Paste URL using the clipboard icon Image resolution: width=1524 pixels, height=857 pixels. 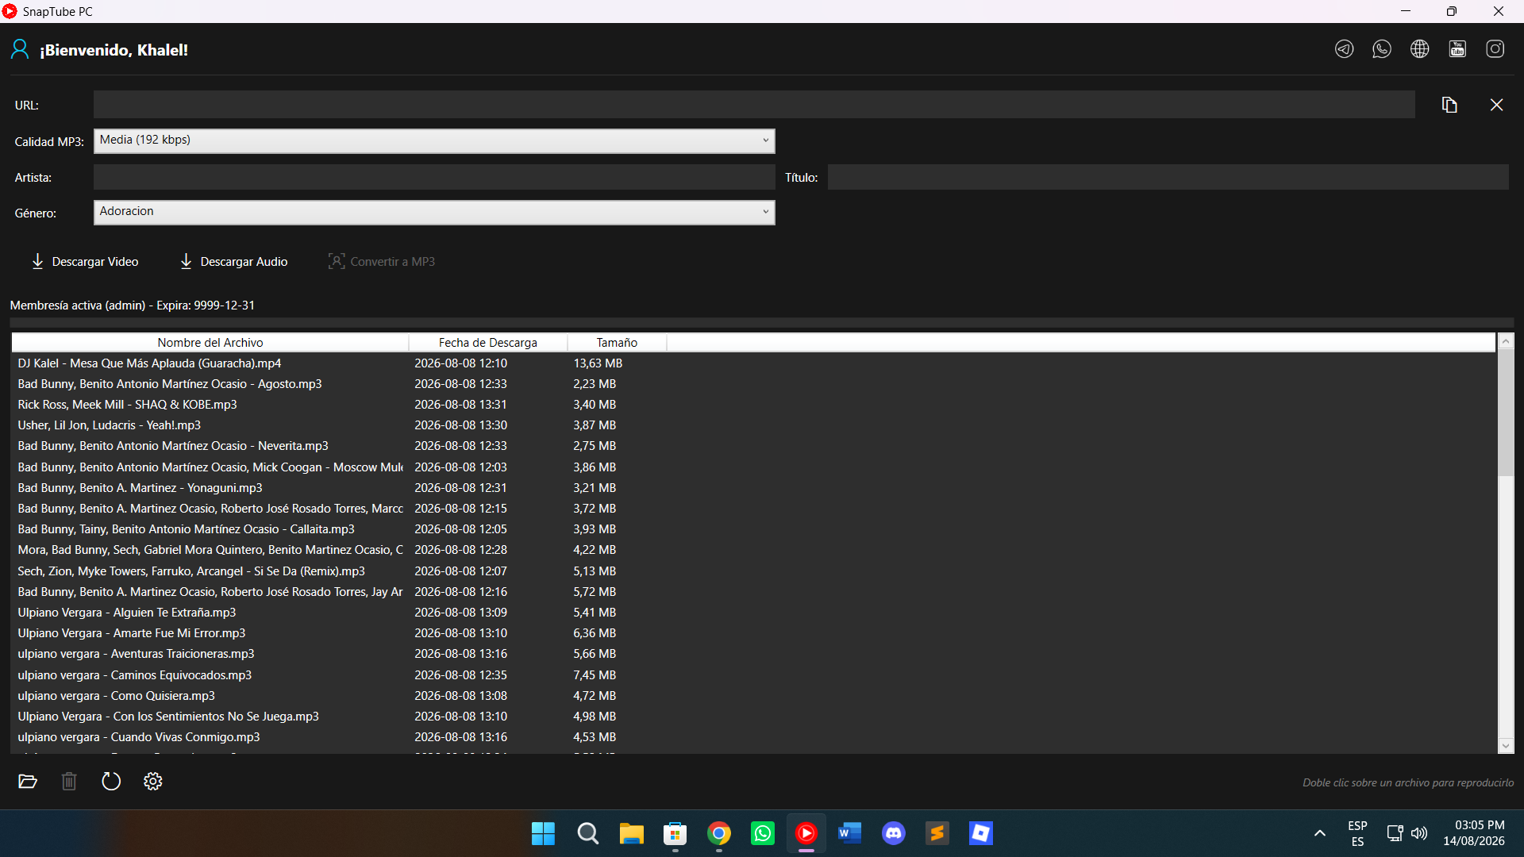[x=1449, y=105]
